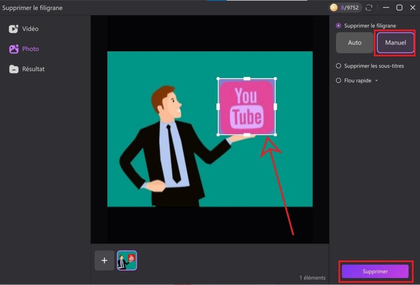Switch to Auto removal mode
The width and height of the screenshot is (420, 285).
[x=355, y=42]
